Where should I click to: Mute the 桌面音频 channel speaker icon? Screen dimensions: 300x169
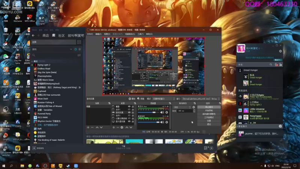pyautogui.click(x=162, y=122)
